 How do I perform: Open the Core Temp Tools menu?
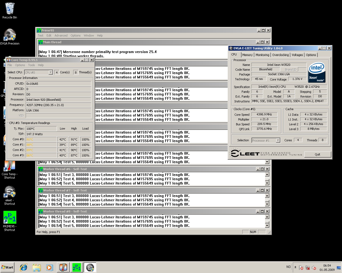(32, 65)
